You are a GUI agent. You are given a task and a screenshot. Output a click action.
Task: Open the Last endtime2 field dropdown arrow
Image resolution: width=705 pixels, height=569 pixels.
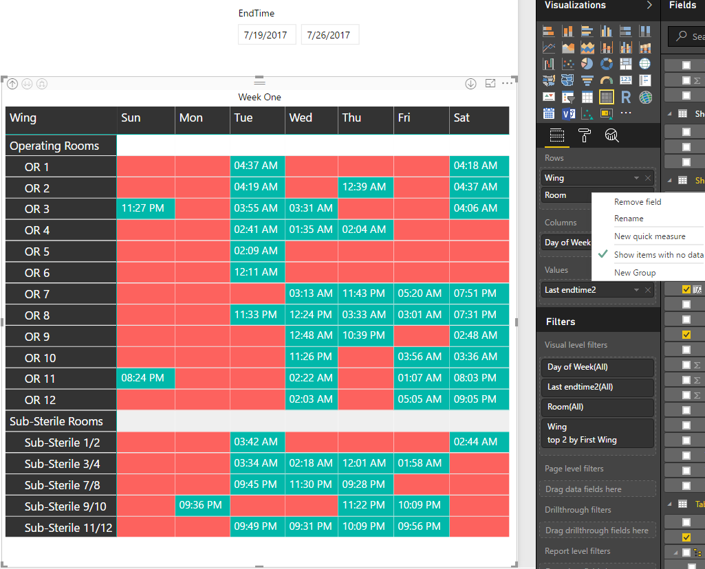pos(636,290)
